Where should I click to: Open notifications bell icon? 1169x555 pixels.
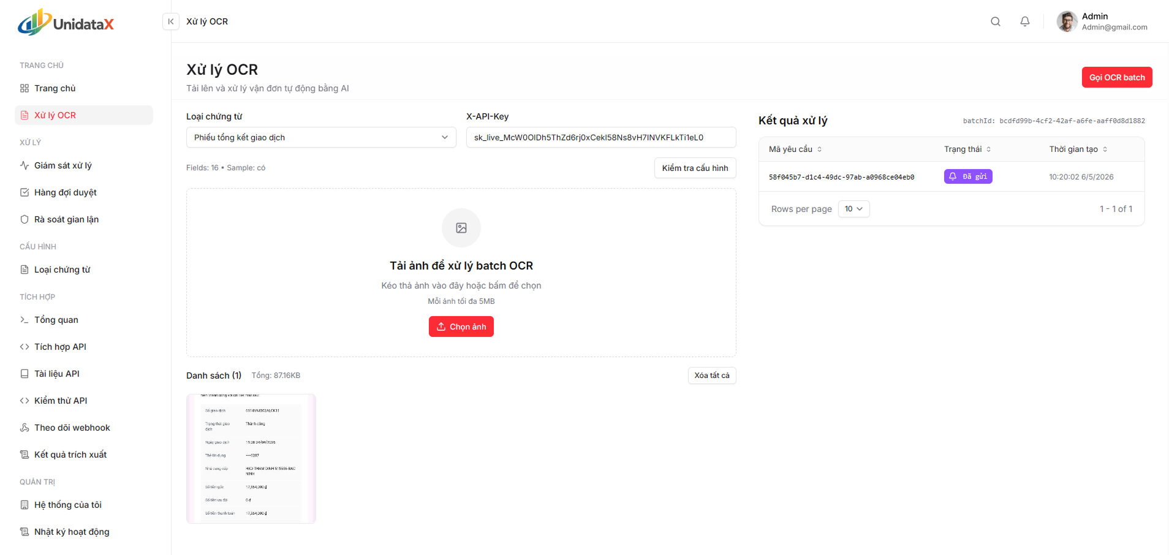[x=1025, y=21]
